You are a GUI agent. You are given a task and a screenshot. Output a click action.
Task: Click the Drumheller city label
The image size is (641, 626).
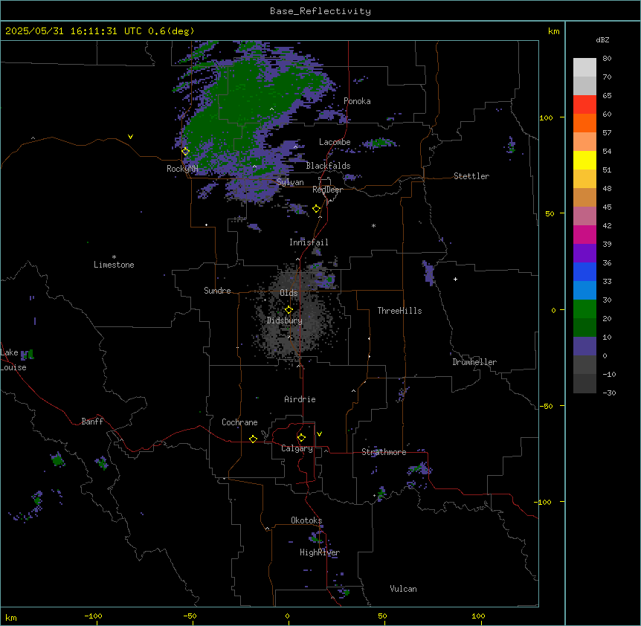click(474, 362)
